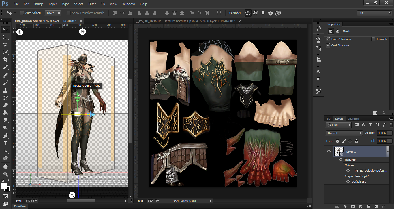Open the Opacity slider arrow
The width and height of the screenshot is (394, 209).
(390, 133)
